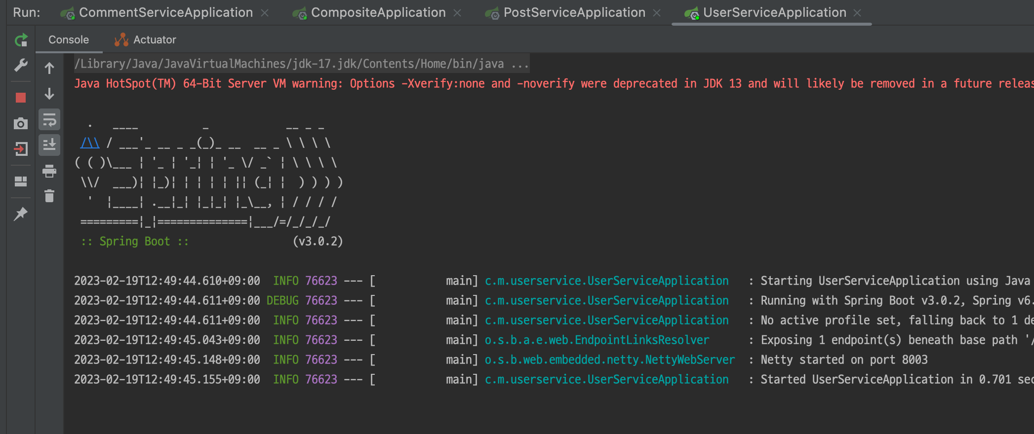Close the PostServiceApplication tab
This screenshot has width=1034, height=434.
point(657,13)
